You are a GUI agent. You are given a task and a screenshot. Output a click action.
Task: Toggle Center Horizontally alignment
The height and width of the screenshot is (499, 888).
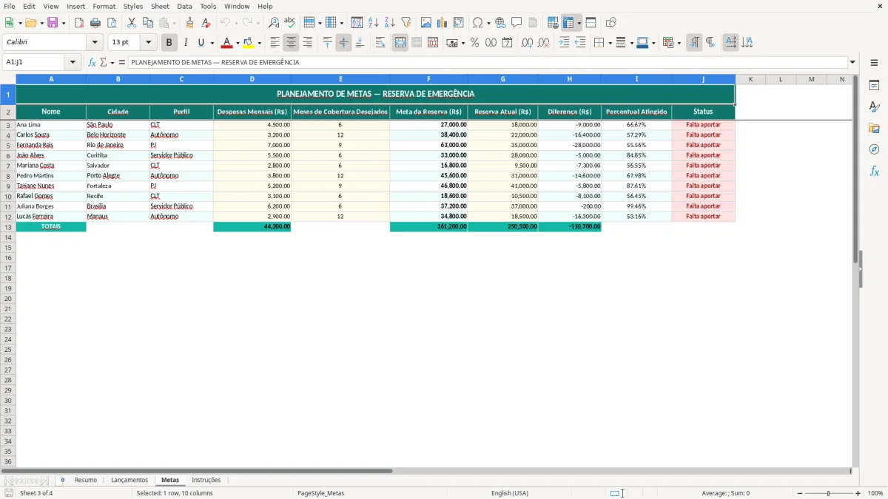(x=291, y=43)
